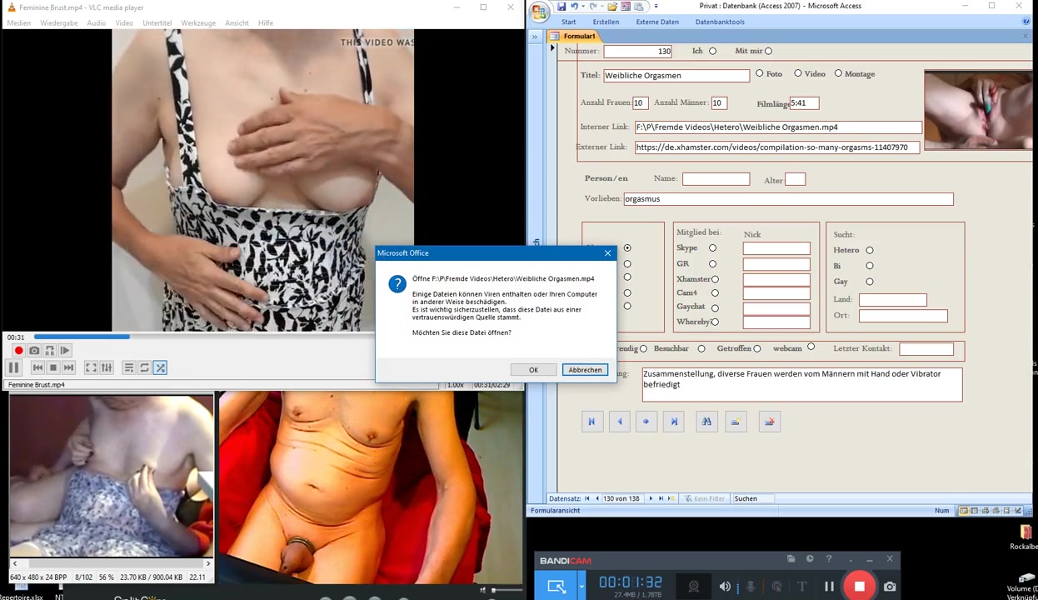The image size is (1038, 600).
Task: Open Quick Access Toolbar customize dropdown
Action: (656, 6)
